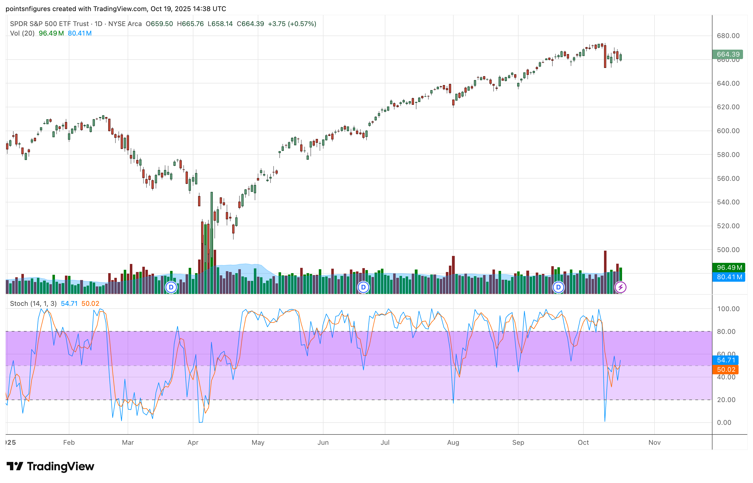This screenshot has width=753, height=483.
Task: Click the dividend marker in late September
Action: [558, 287]
